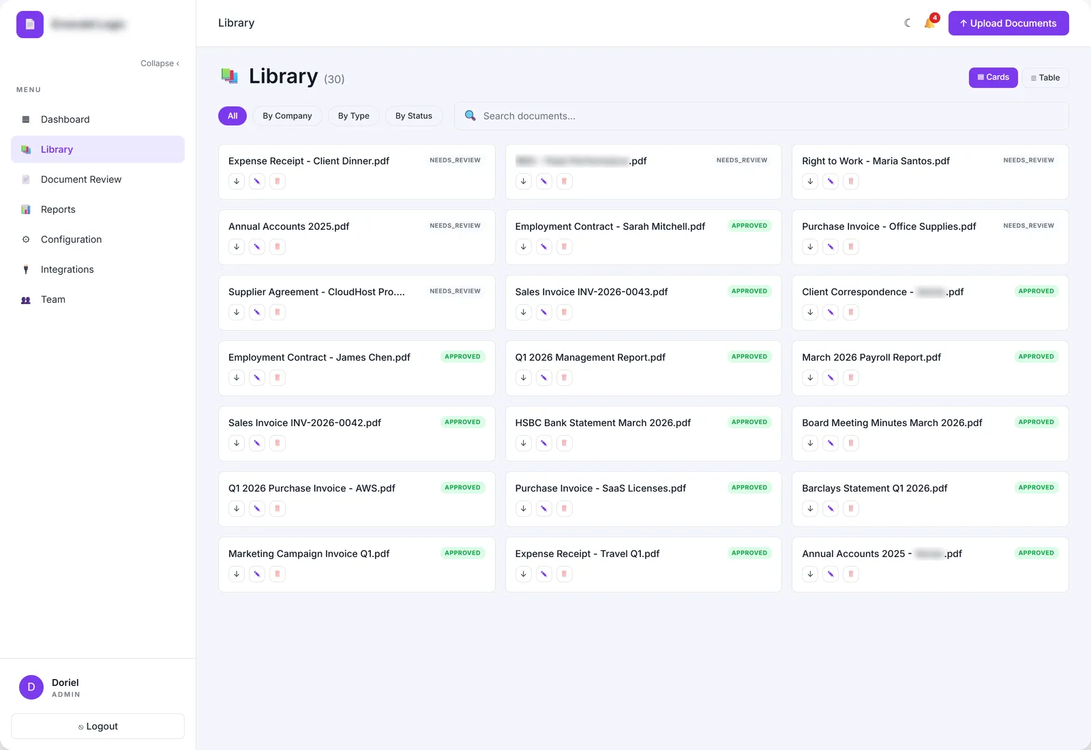Download Purchase Invoice - Office Supplies.pdf
Screen dimensions: 1091x750
tap(810, 247)
